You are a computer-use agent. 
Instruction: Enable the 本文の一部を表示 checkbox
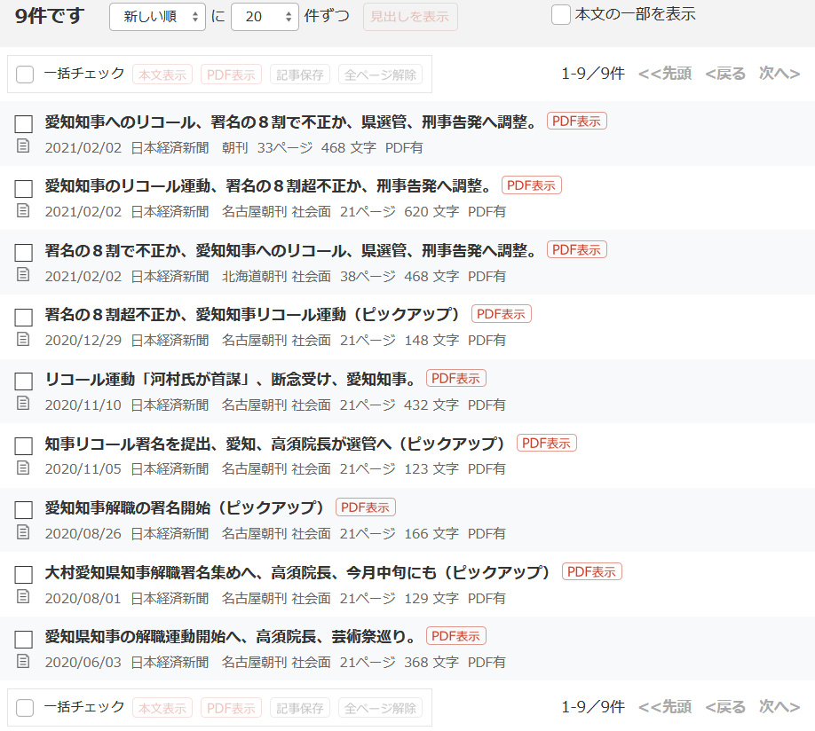coord(560,15)
